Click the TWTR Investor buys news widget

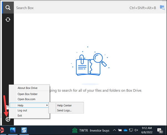pyautogui.click(x=91, y=130)
